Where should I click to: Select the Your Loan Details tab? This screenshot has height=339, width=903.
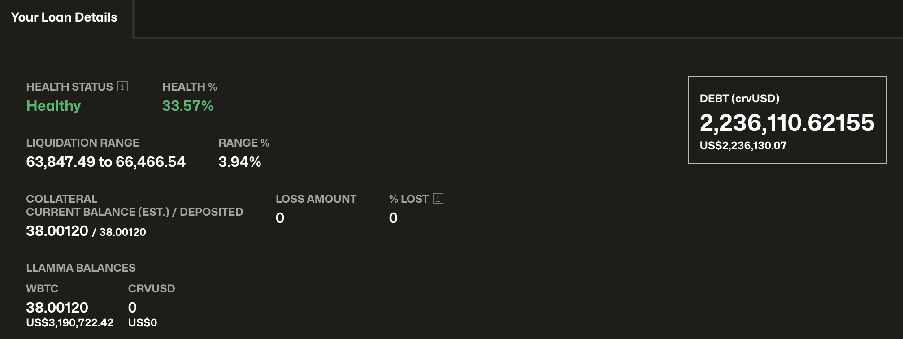point(64,17)
